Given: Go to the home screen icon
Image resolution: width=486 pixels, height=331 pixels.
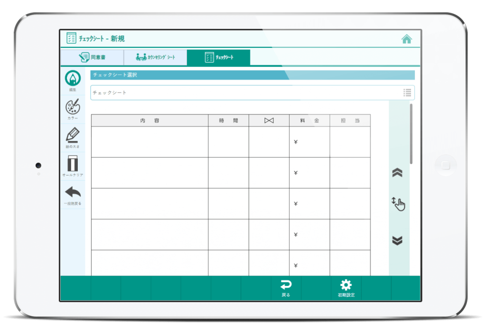Looking at the screenshot, I should pos(406,39).
